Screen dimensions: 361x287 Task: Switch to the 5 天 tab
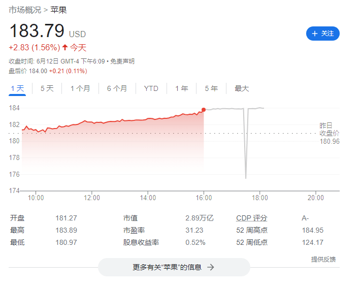tap(47, 88)
